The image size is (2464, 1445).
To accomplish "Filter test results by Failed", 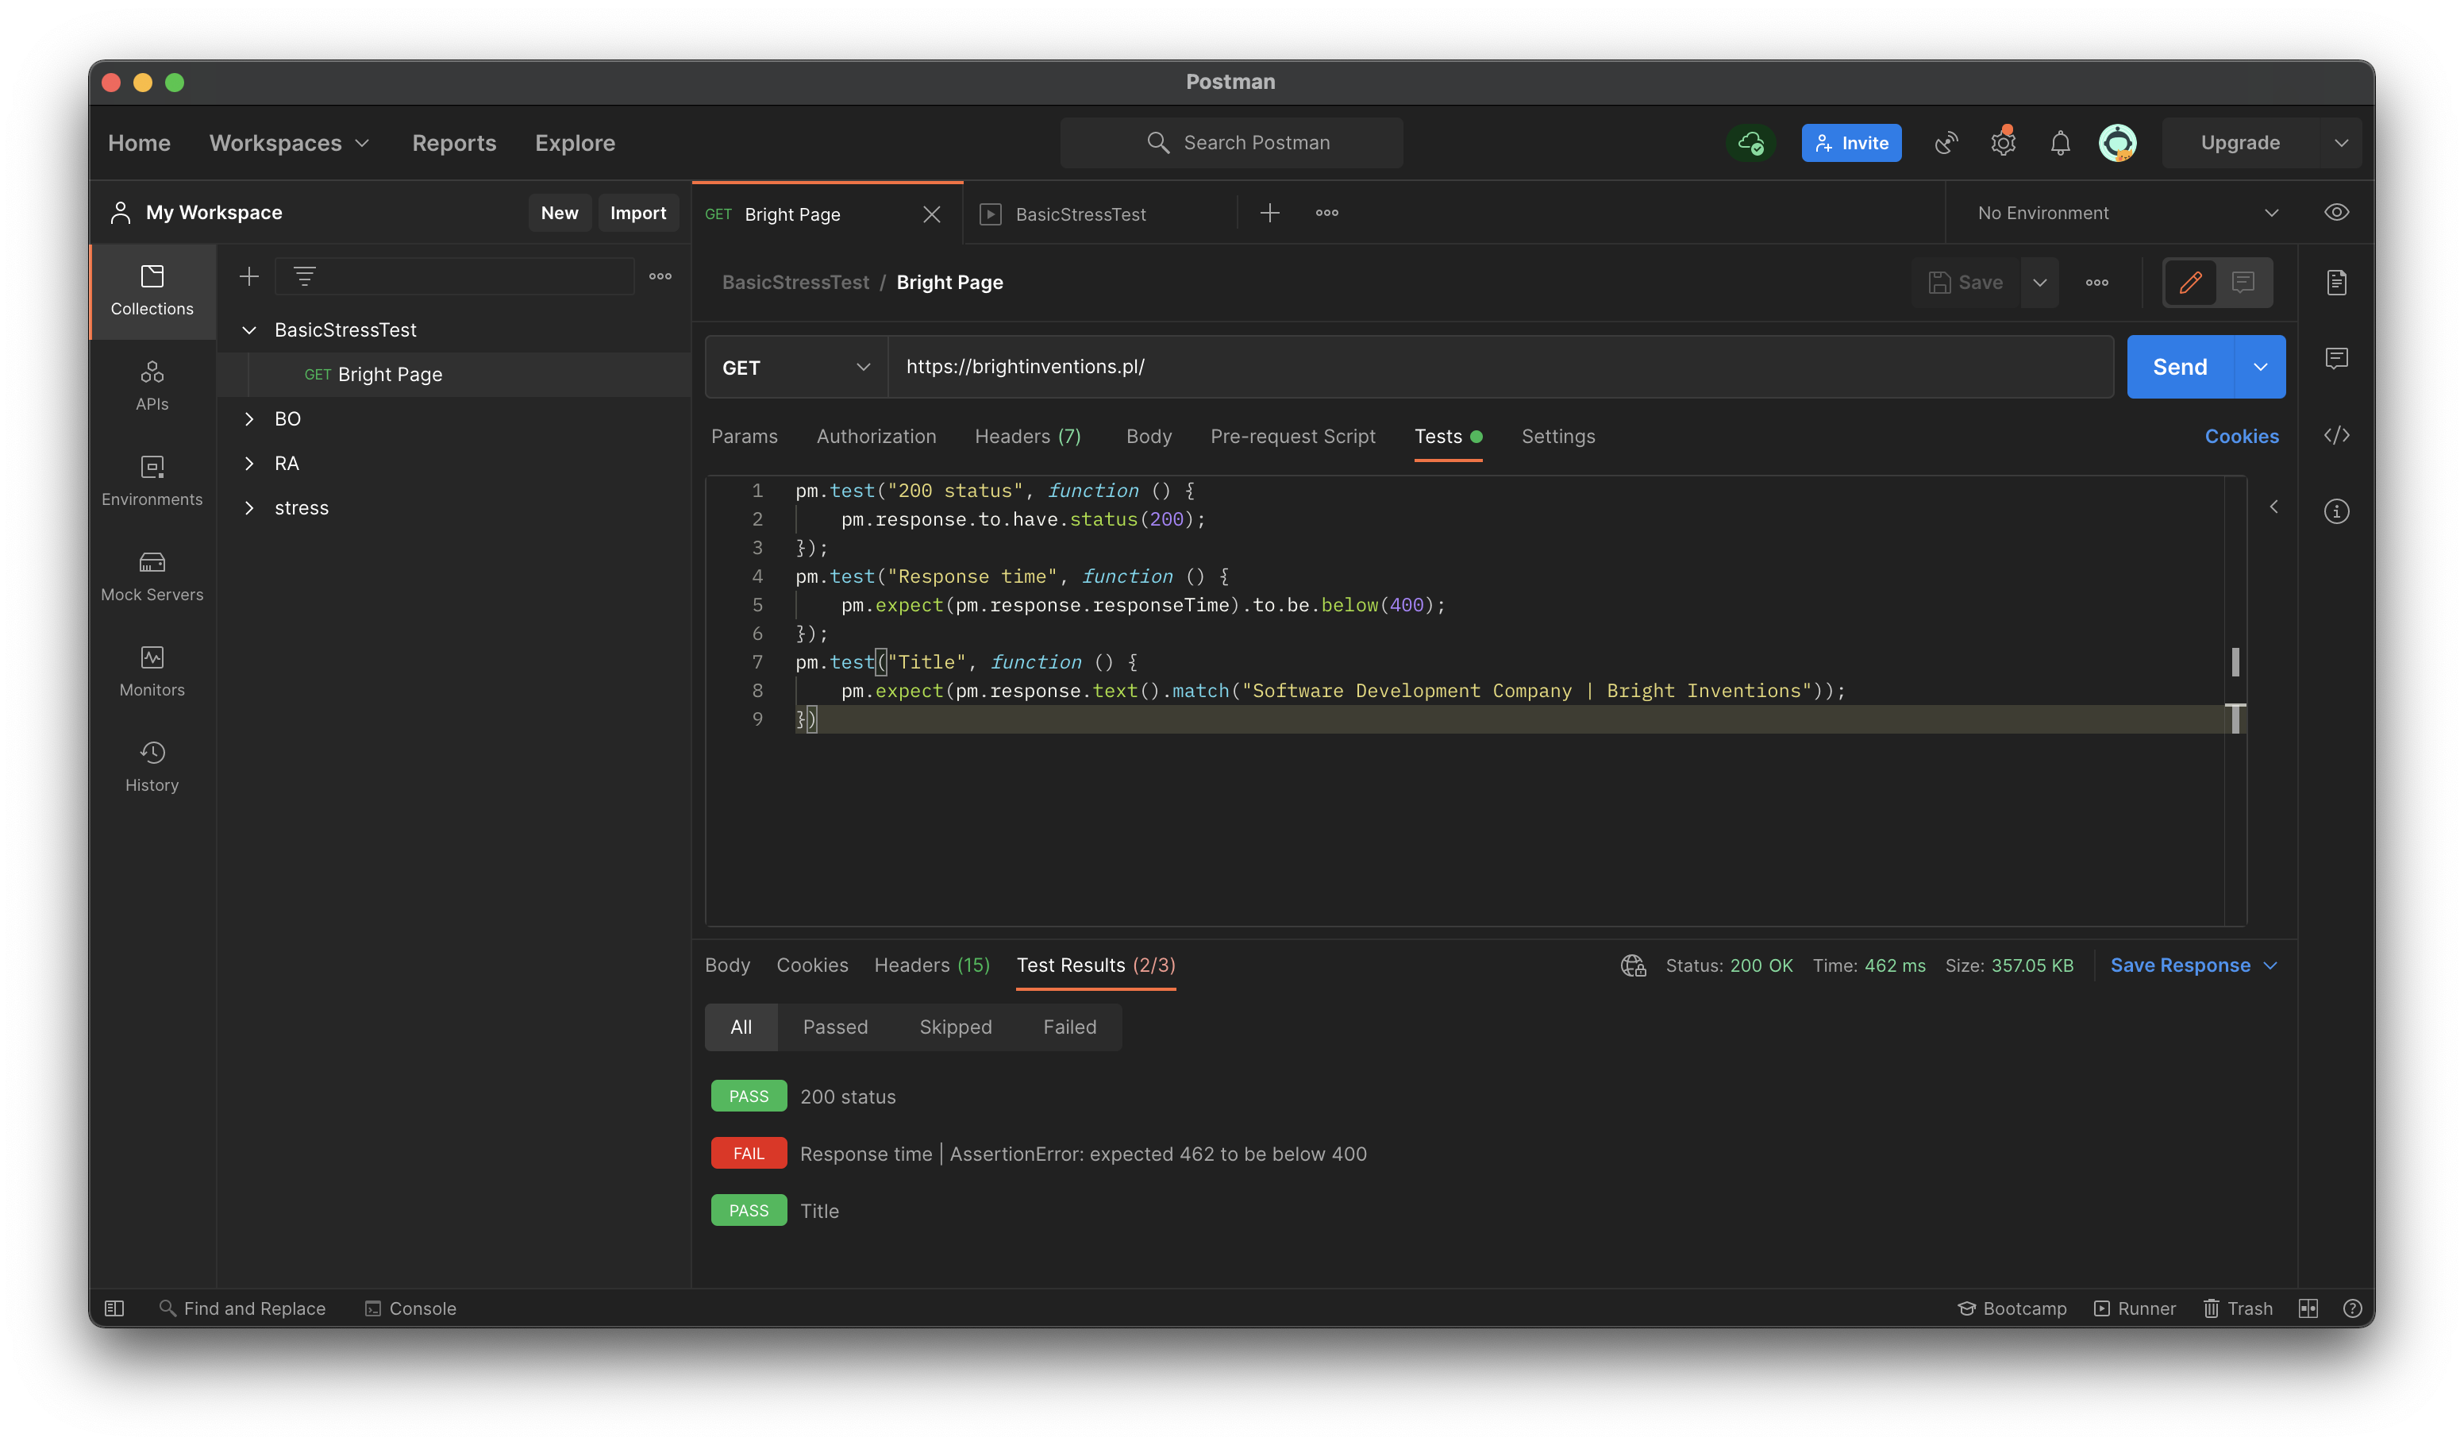I will (1070, 1027).
